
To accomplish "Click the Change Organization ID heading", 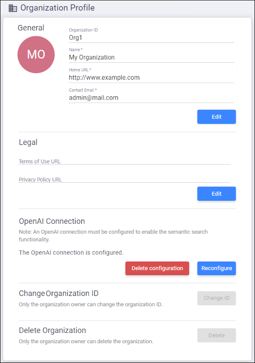I will click(59, 294).
